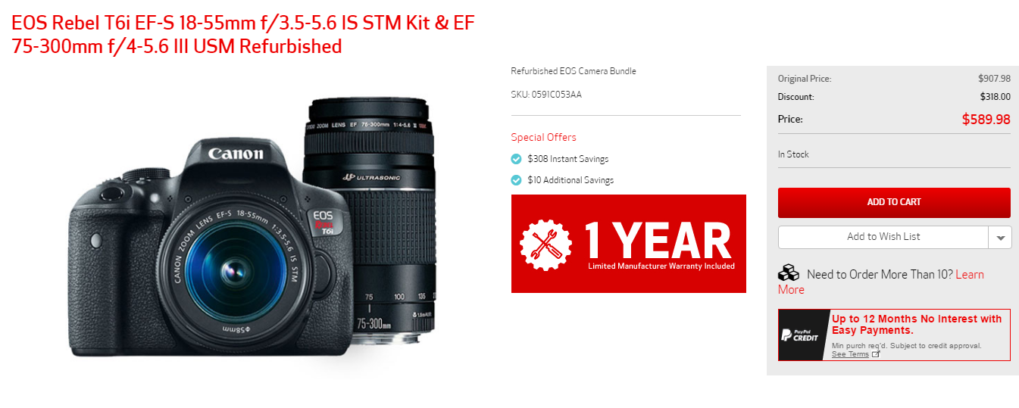Click the external link icon beside See Terms
The image size is (1019, 408).
(876, 354)
